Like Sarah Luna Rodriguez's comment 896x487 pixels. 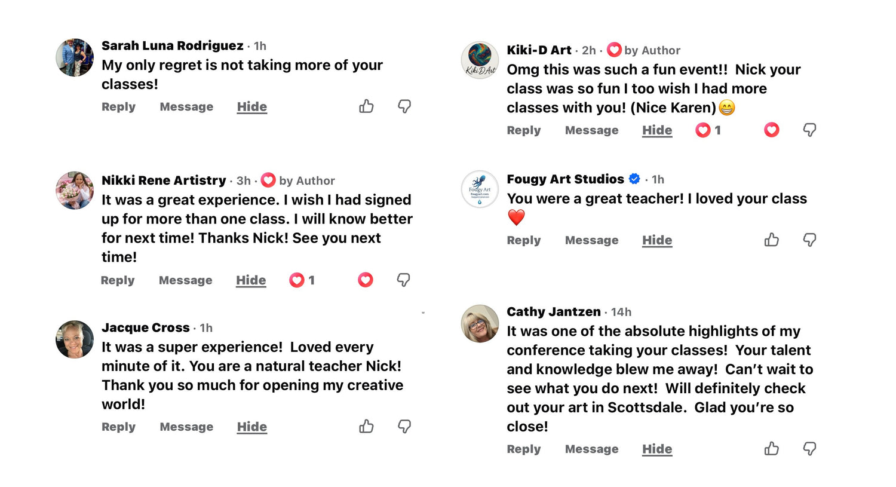(x=366, y=106)
